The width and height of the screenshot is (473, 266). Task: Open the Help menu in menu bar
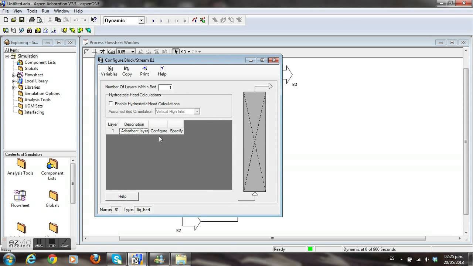point(78,11)
